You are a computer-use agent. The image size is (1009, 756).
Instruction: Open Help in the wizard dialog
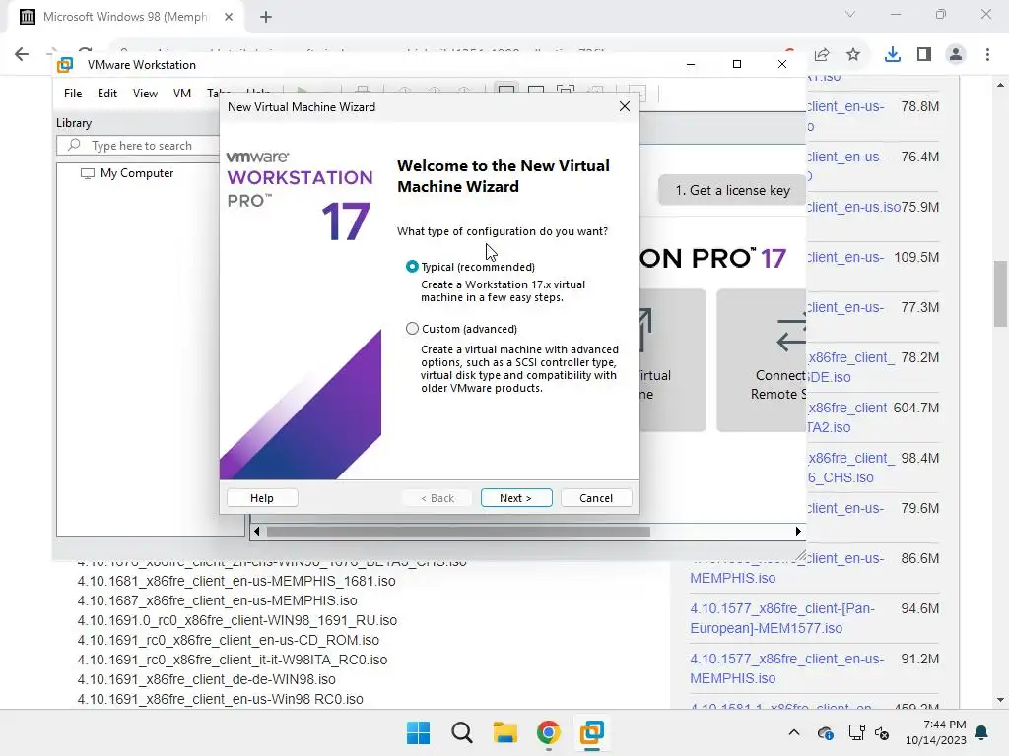[262, 497]
